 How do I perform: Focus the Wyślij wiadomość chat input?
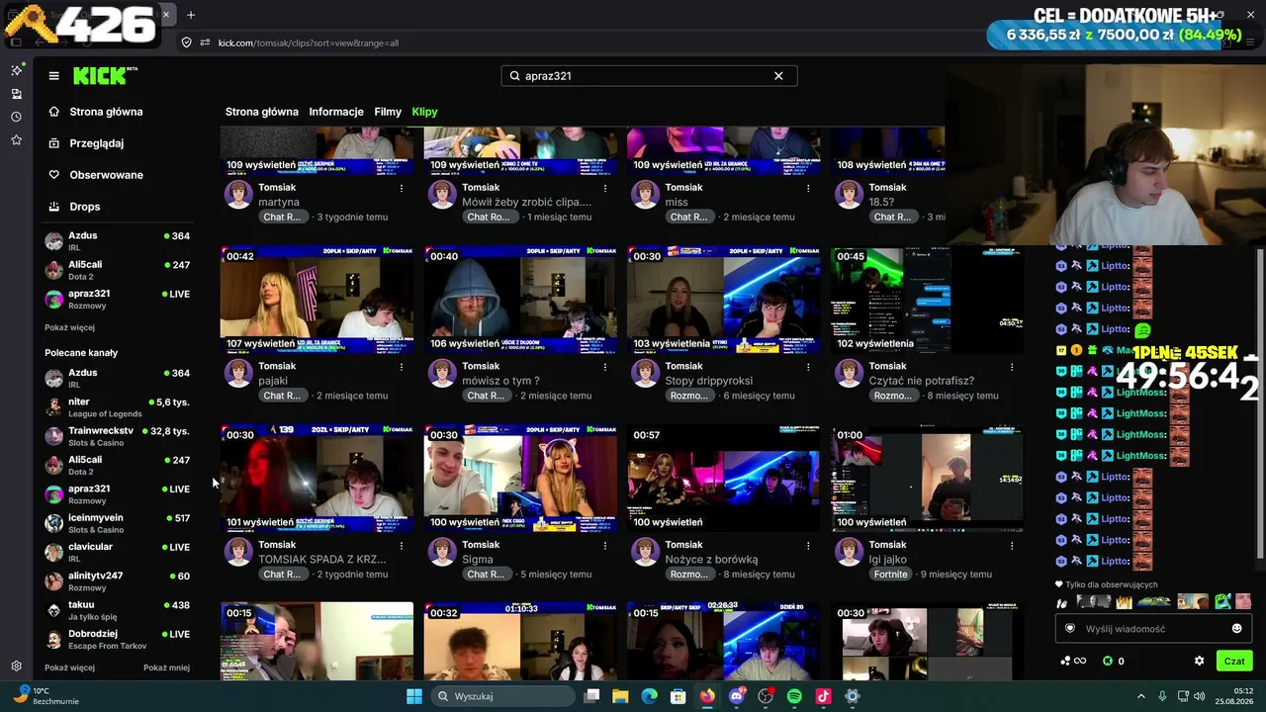(1152, 629)
